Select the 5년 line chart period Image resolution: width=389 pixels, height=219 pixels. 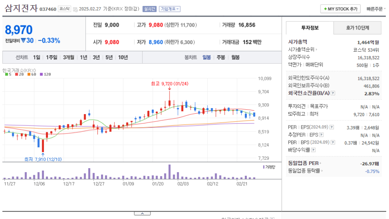[x=109, y=57]
